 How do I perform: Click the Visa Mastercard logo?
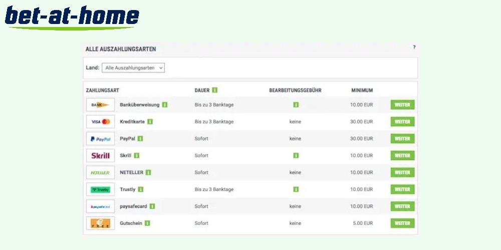pyautogui.click(x=100, y=122)
